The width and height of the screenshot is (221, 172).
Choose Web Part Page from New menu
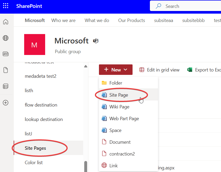coord(128,118)
